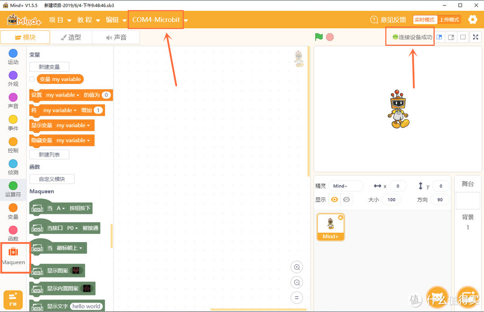This screenshot has height=312, width=484.
Task: Open the A button dropdown in block
Action: (x=61, y=209)
